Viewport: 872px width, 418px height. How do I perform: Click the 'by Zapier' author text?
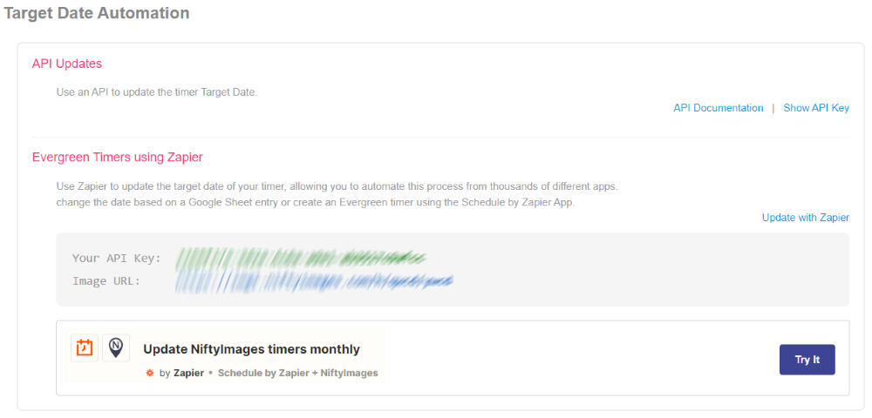tap(181, 373)
